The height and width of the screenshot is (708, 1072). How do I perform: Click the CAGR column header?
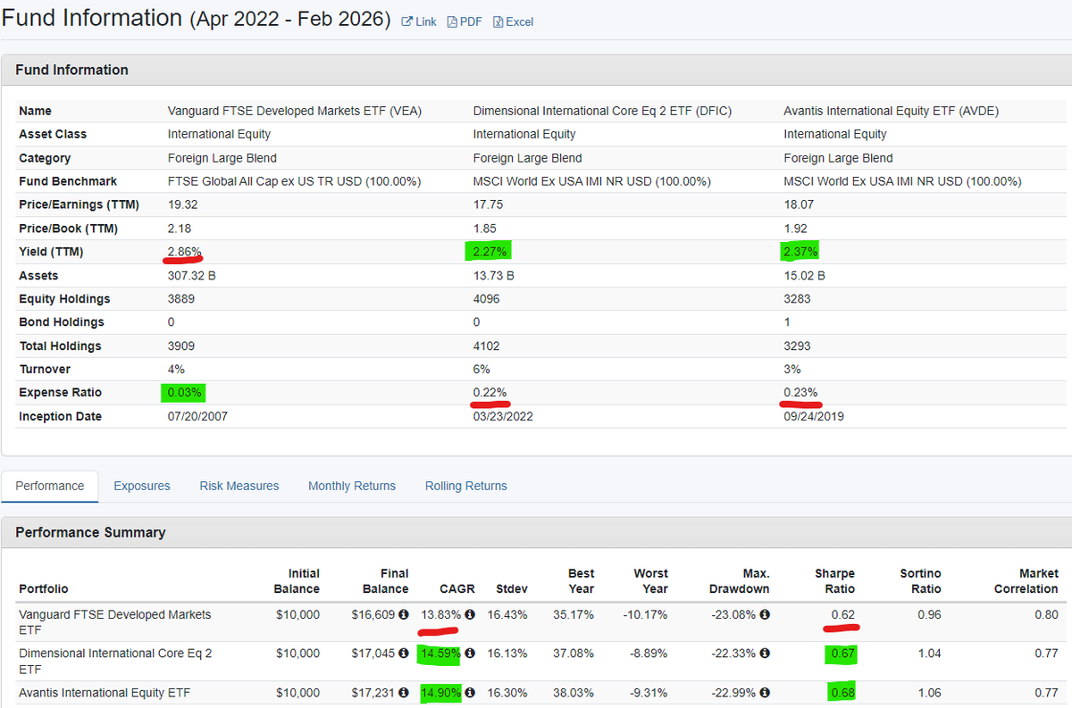click(x=457, y=589)
